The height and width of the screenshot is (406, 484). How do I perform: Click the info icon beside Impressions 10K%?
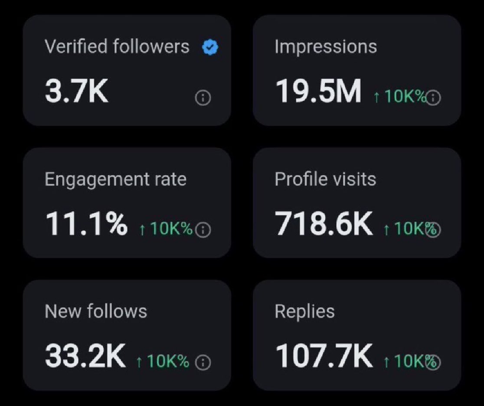(433, 98)
